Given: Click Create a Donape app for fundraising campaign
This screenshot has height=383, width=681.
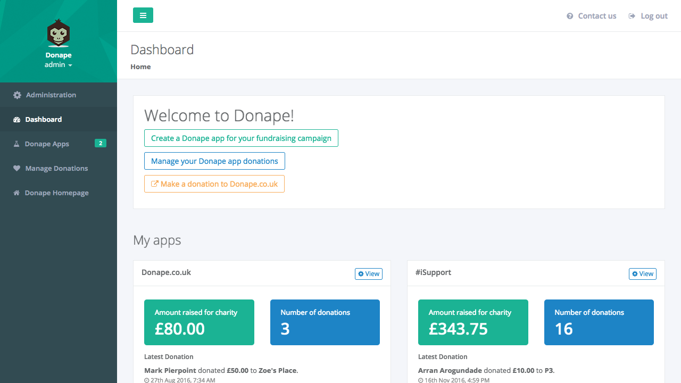Looking at the screenshot, I should 241,138.
